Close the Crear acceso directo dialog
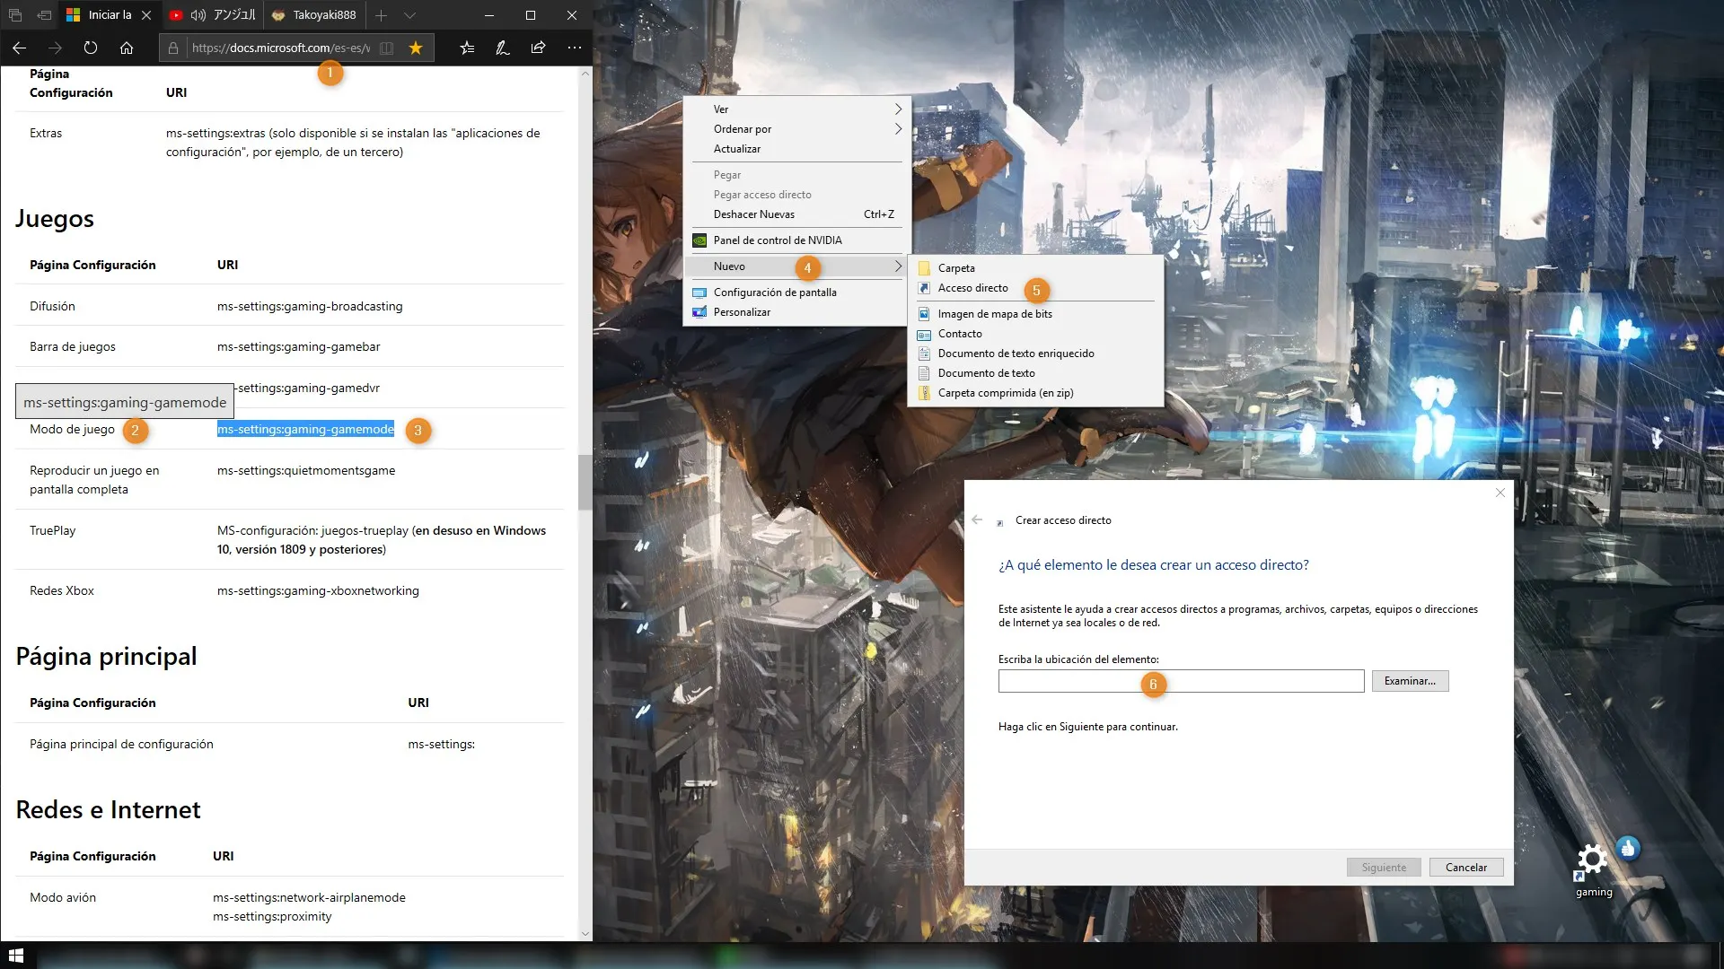Viewport: 1724px width, 969px height. [1500, 493]
